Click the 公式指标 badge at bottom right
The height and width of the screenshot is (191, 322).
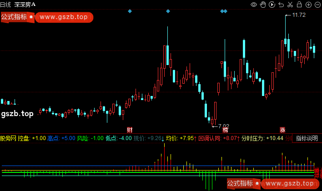pyautogui.click(x=240, y=183)
